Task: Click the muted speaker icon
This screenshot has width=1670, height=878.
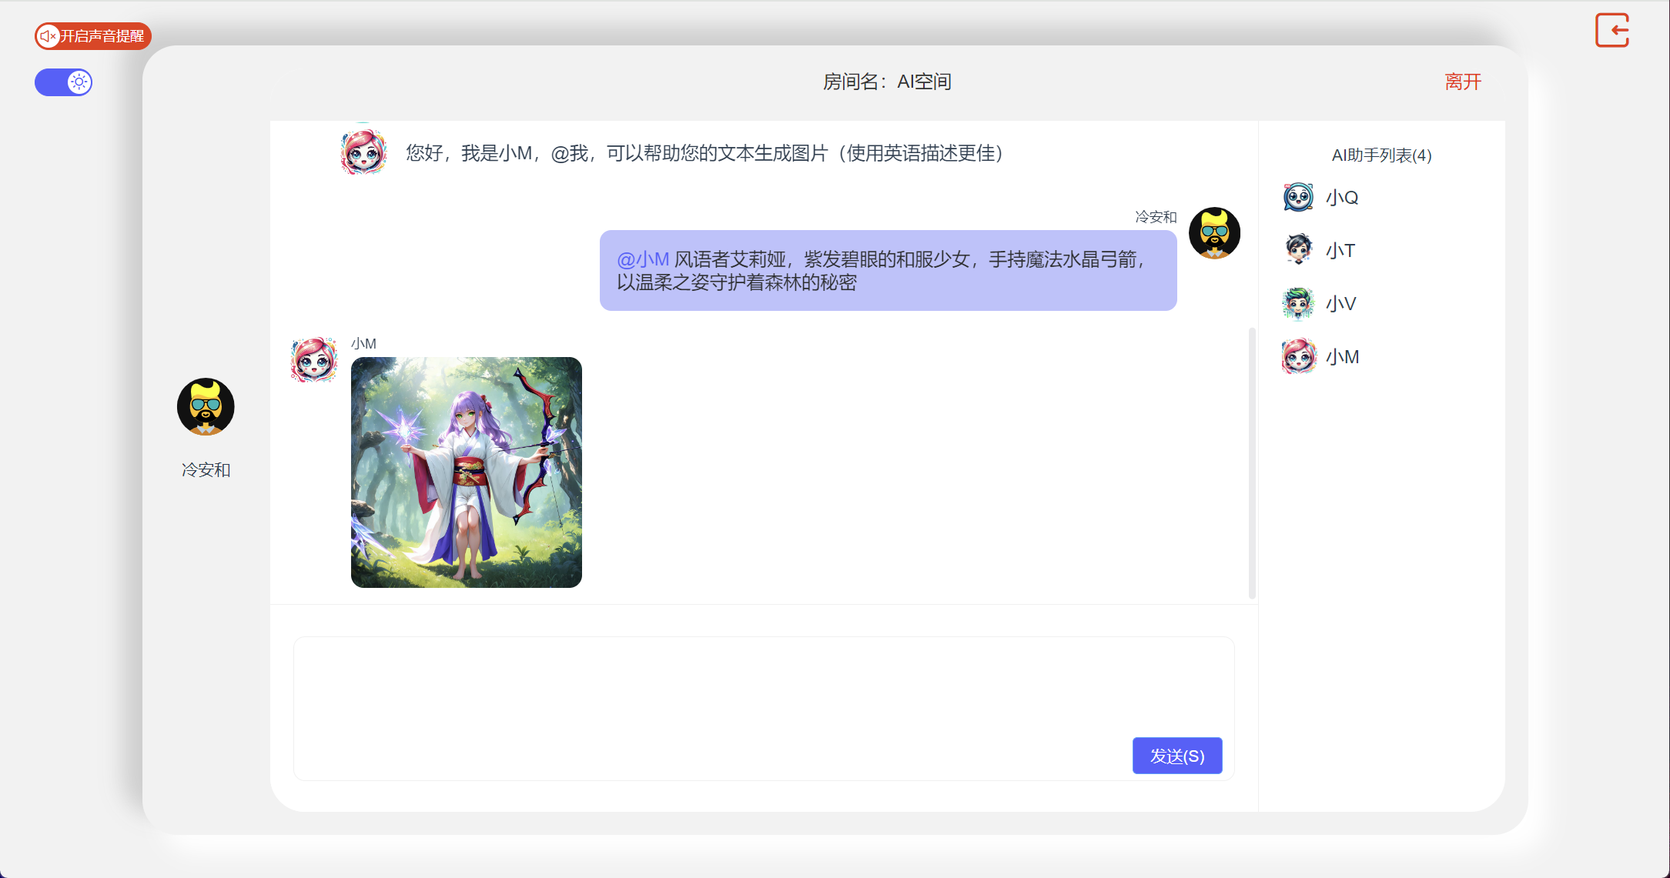Action: (48, 36)
